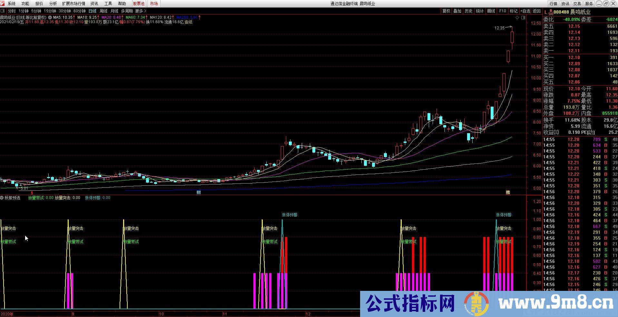Click the 行情 button at top right
618x317 pixels.
tap(553, 4)
